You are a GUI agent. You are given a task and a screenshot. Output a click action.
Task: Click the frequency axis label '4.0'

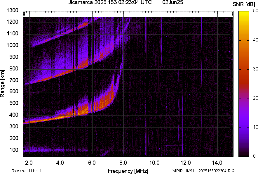60,163
